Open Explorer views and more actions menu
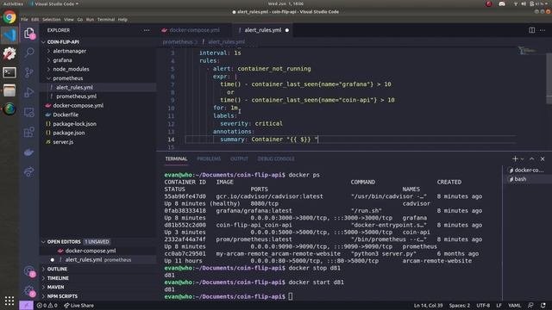552x310 pixels. point(147,30)
